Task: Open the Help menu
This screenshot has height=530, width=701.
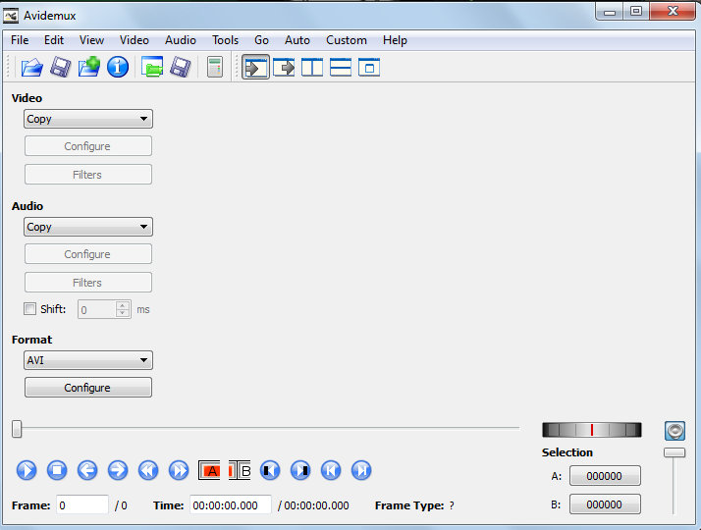Action: point(395,40)
